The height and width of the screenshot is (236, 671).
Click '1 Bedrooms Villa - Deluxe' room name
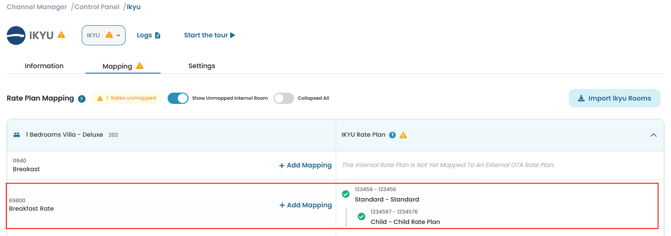point(64,135)
